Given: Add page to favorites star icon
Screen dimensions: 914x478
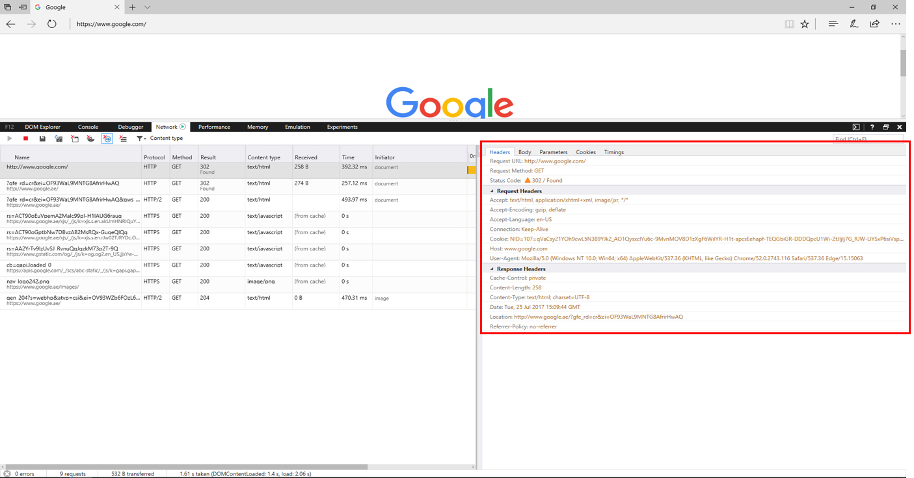Looking at the screenshot, I should [805, 24].
